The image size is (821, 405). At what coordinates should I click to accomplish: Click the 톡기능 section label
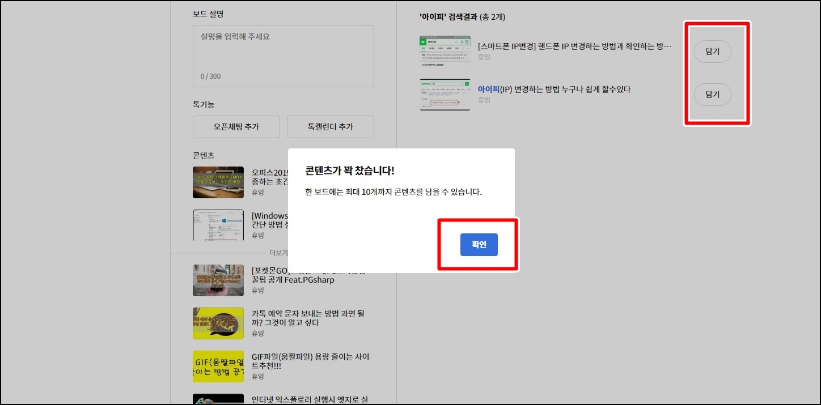(x=204, y=105)
